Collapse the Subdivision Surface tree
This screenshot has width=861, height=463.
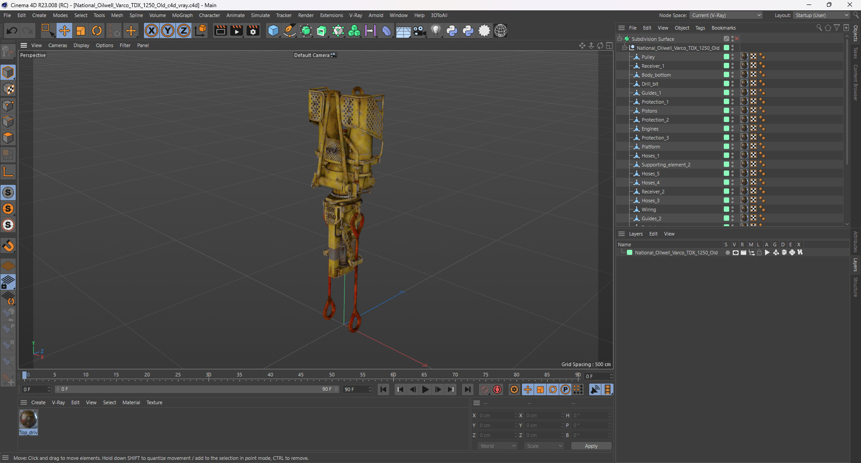coord(620,39)
